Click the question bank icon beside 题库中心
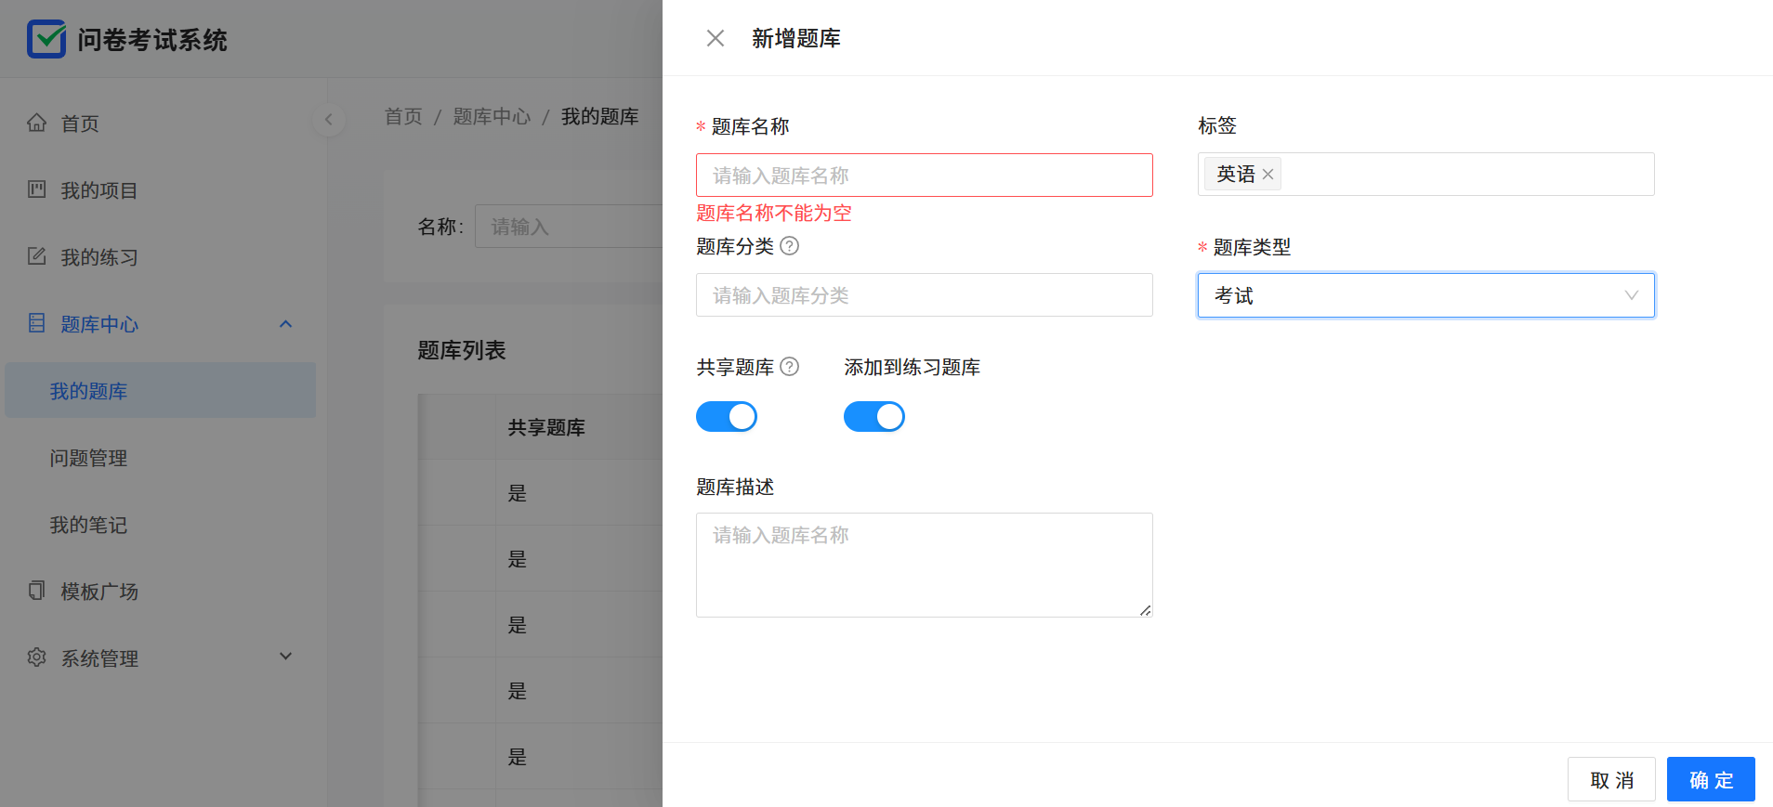 tap(36, 323)
